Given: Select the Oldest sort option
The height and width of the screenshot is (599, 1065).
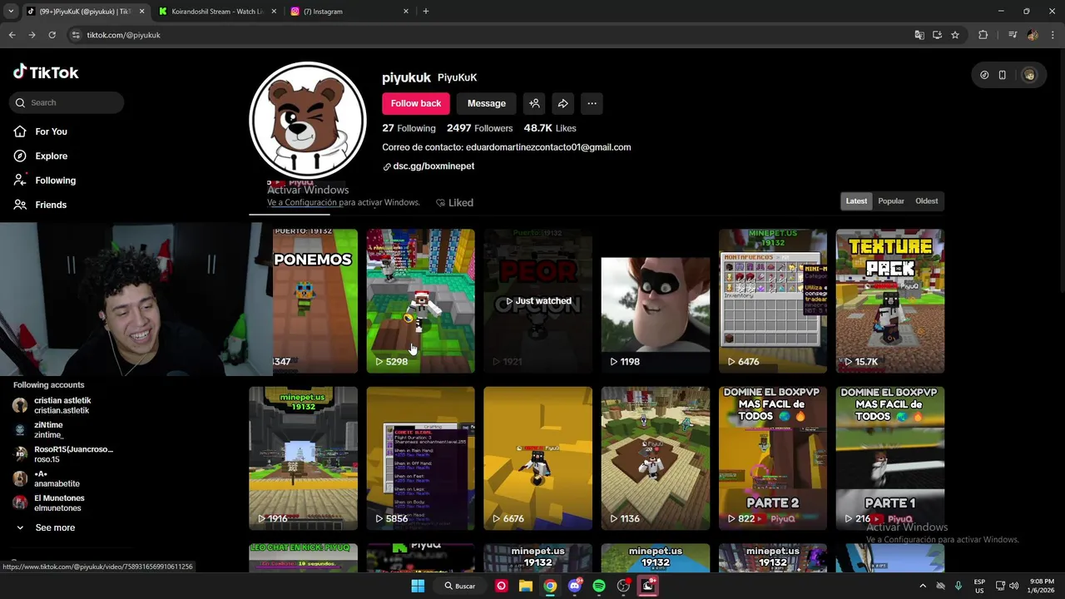Looking at the screenshot, I should [926, 200].
